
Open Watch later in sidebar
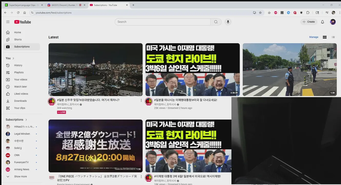click(x=22, y=87)
